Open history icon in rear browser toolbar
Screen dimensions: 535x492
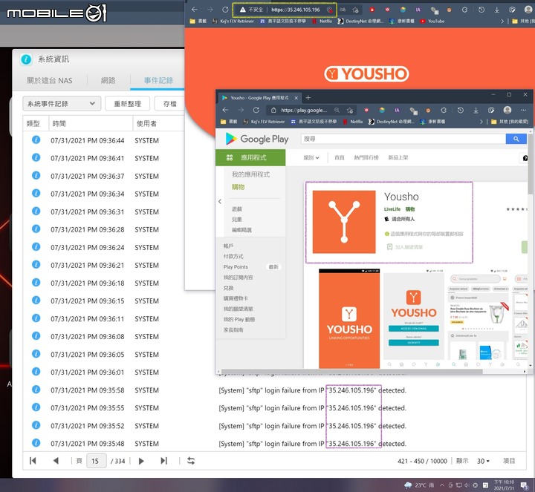coord(481,10)
